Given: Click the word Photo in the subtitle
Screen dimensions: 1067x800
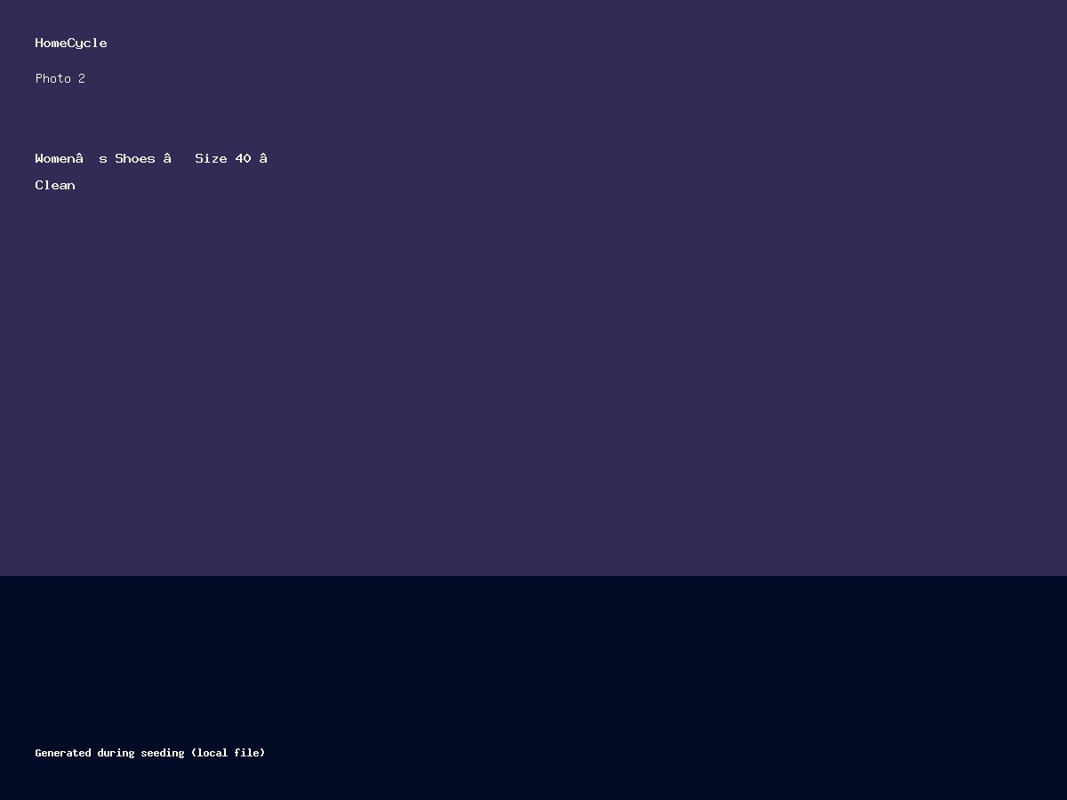Looking at the screenshot, I should coord(53,78).
